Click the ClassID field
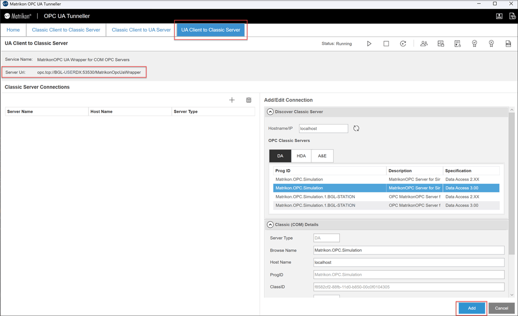This screenshot has height=316, width=518. [x=409, y=287]
